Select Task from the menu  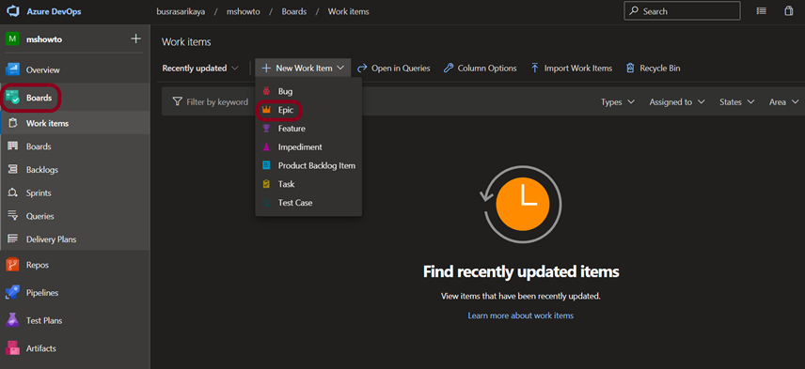pos(308,183)
